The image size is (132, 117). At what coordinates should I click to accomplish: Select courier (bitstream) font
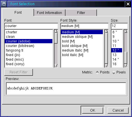coord(29,46)
